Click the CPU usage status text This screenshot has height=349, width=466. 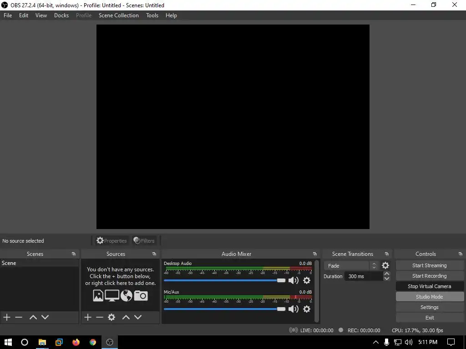click(417, 330)
